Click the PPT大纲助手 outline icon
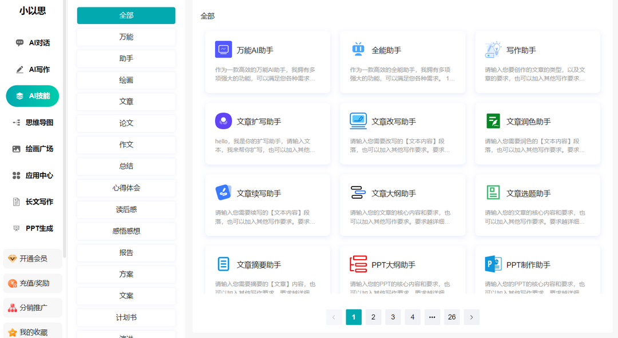Viewport: 618px width, 338px height. (x=358, y=264)
